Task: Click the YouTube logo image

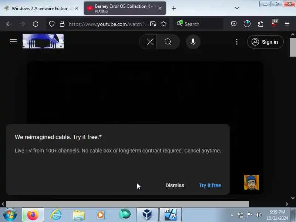Action: click(43, 41)
